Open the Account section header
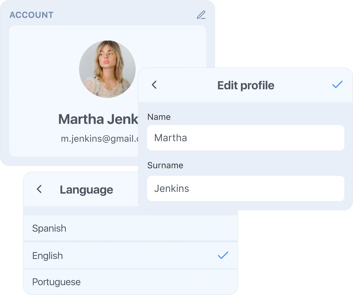Viewport: 353px width, 295px height. (32, 15)
